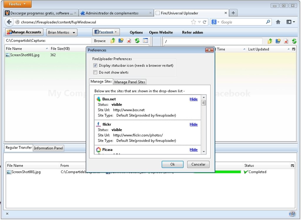Hide the Box.net site
301x220 pixels.
[193, 99]
